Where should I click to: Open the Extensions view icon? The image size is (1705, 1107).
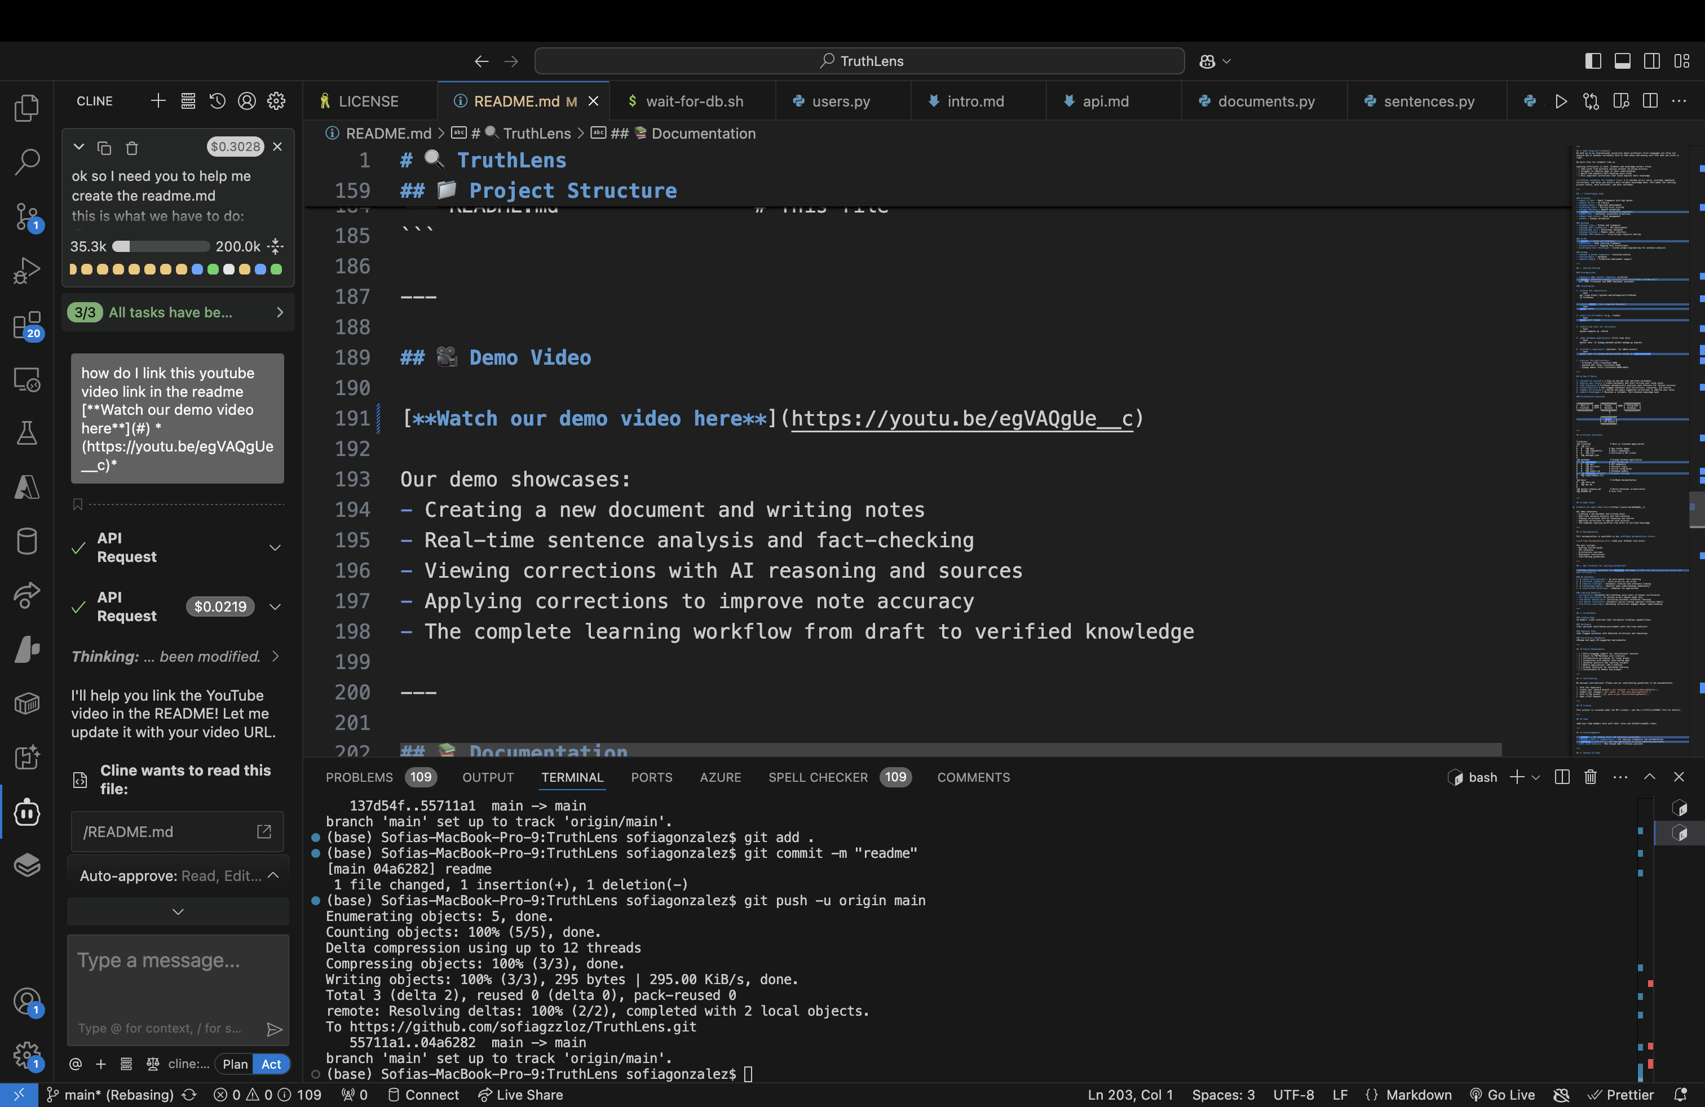(26, 325)
